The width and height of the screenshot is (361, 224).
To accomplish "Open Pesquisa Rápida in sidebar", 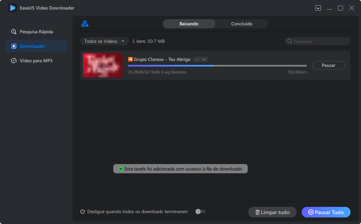I will click(x=36, y=32).
